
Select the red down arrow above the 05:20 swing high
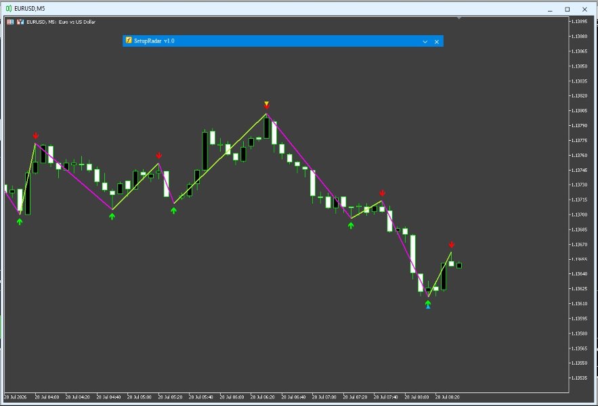pyautogui.click(x=159, y=155)
